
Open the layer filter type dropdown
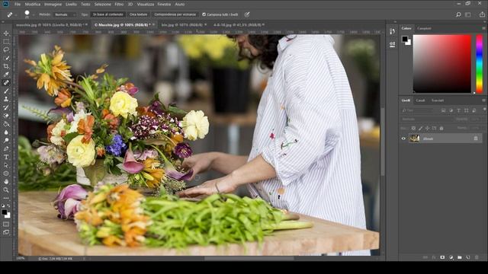[419, 110]
